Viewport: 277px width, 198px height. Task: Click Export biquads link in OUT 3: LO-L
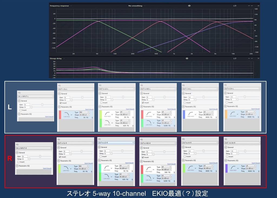tap(130, 109)
